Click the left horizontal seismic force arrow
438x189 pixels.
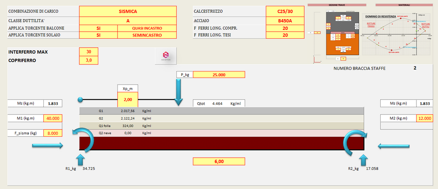click(48, 147)
